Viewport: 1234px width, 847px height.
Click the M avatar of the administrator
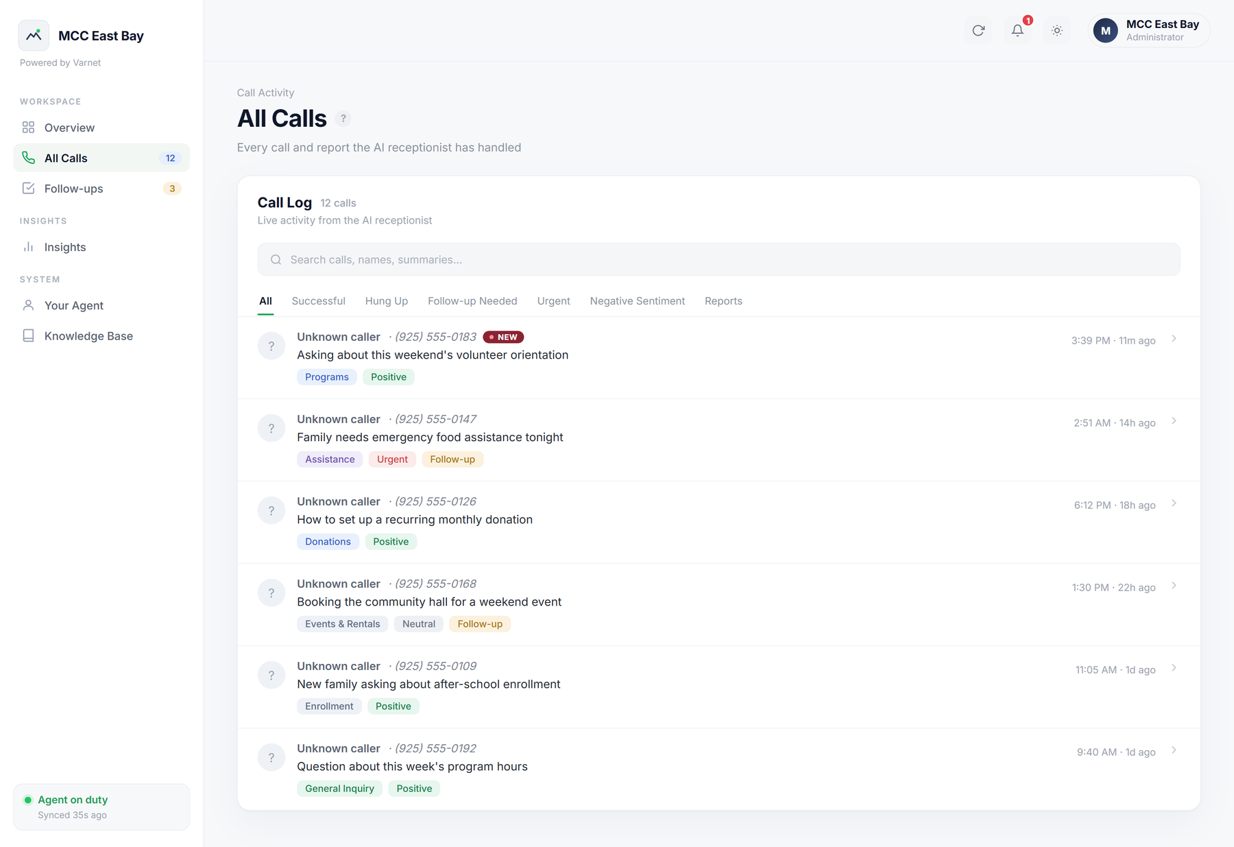pos(1106,30)
